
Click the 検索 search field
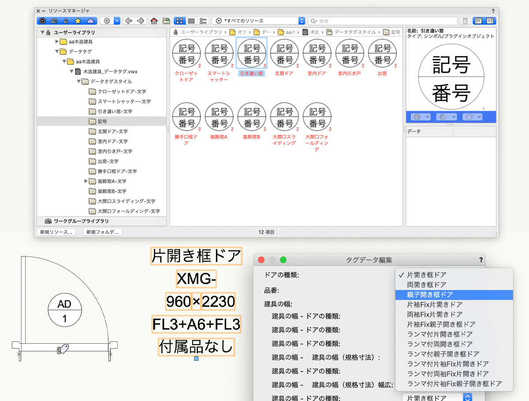coord(383,21)
